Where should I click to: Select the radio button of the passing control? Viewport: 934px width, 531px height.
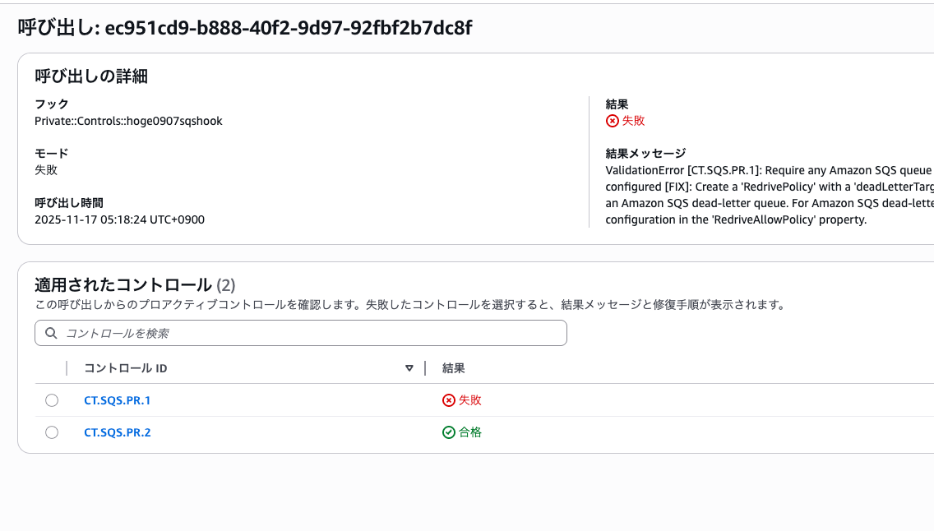52,432
